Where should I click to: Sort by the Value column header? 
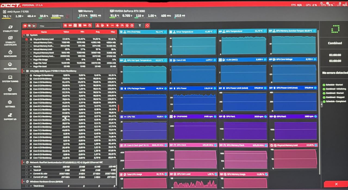66,32
